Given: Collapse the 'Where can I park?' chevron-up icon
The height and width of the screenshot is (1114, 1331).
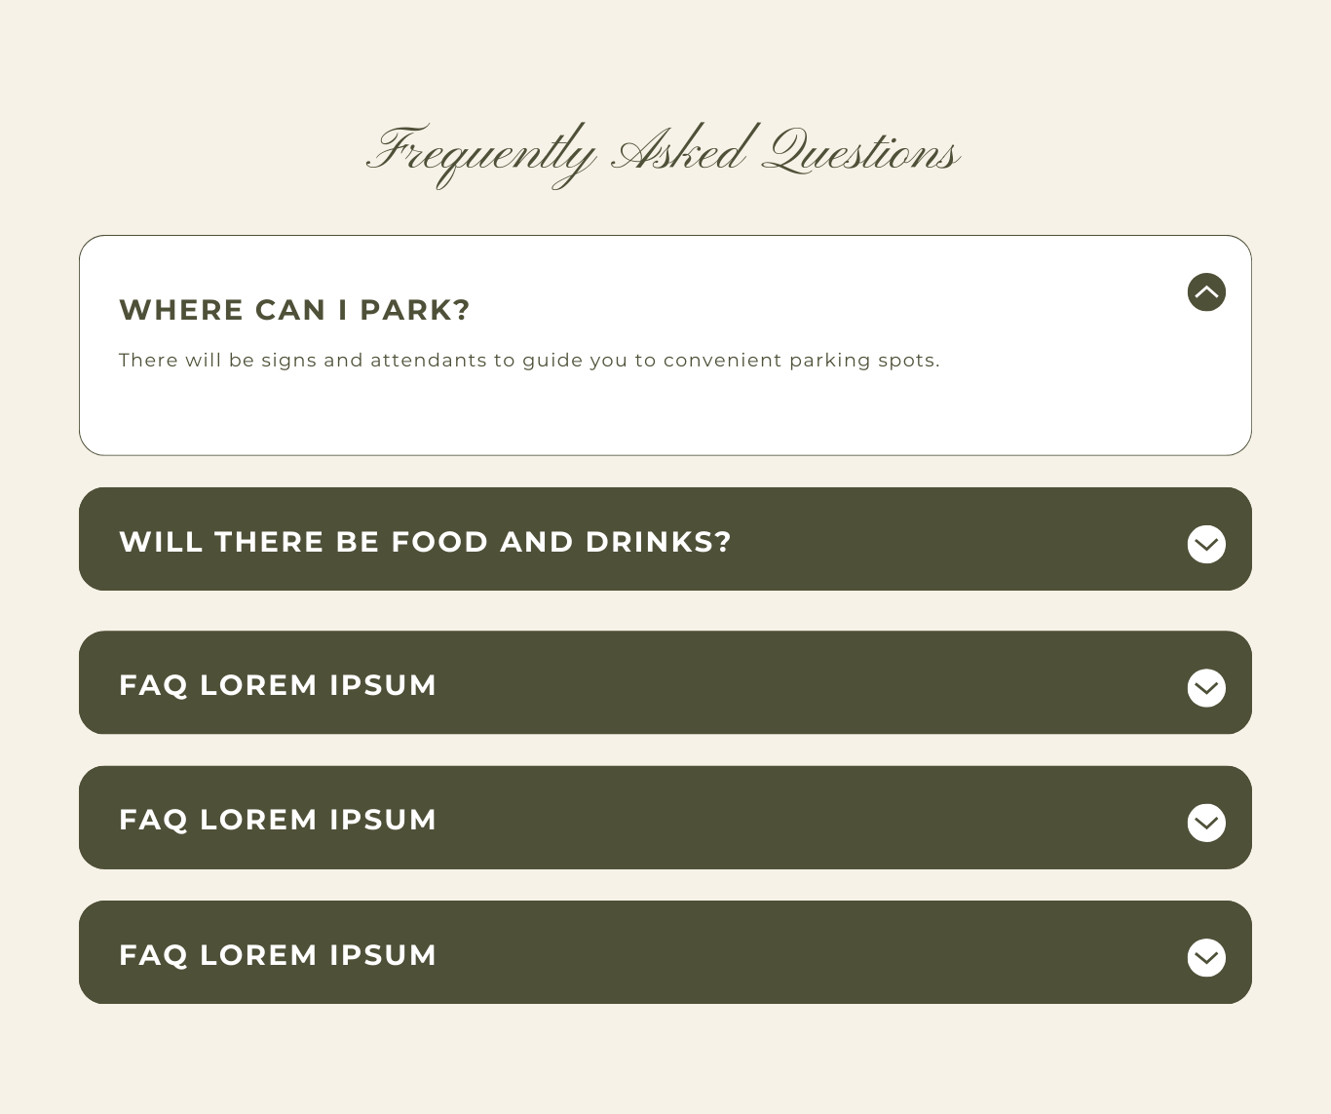Looking at the screenshot, I should 1206,292.
